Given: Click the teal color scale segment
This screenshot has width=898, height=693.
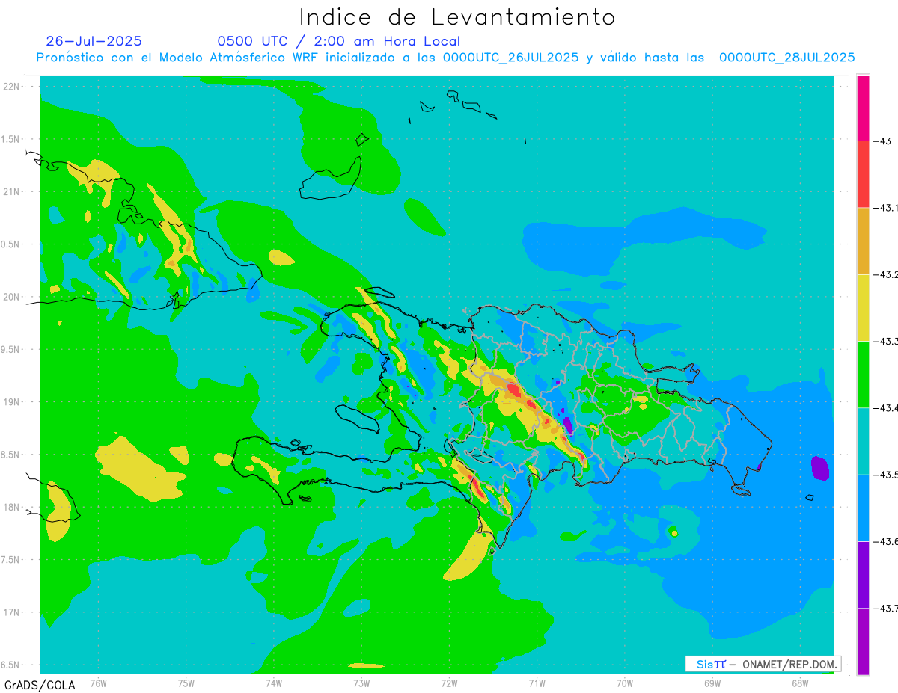Looking at the screenshot, I should (863, 441).
